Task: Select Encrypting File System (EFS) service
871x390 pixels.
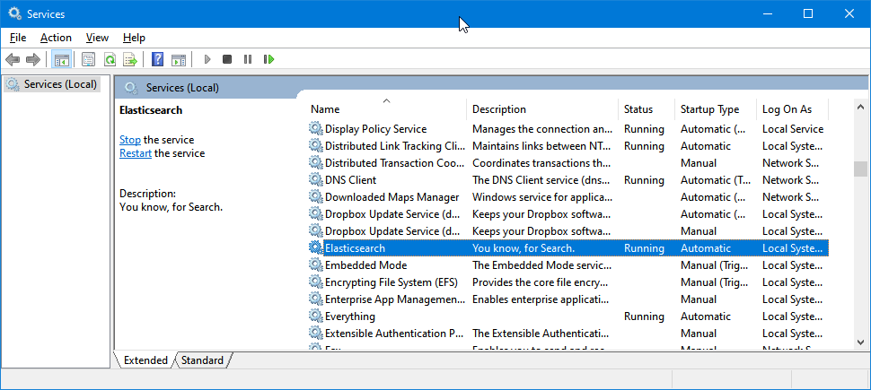Action: click(392, 282)
